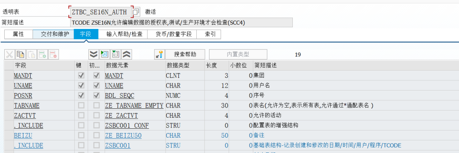Select the MANDT row using its row selector
Viewport: 459px width, 153px height.
click(x=9, y=76)
